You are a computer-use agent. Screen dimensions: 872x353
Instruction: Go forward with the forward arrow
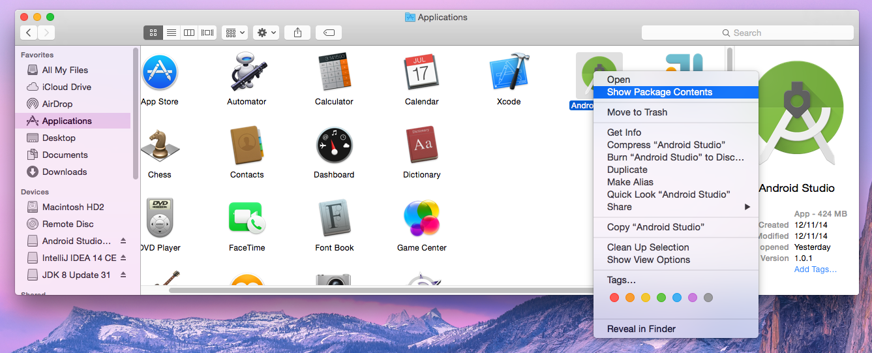[46, 32]
